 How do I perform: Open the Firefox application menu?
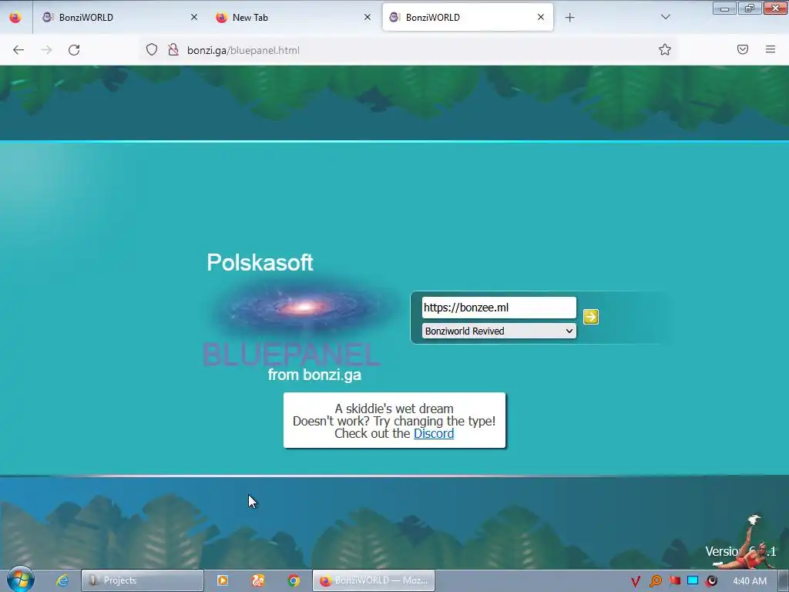point(771,49)
